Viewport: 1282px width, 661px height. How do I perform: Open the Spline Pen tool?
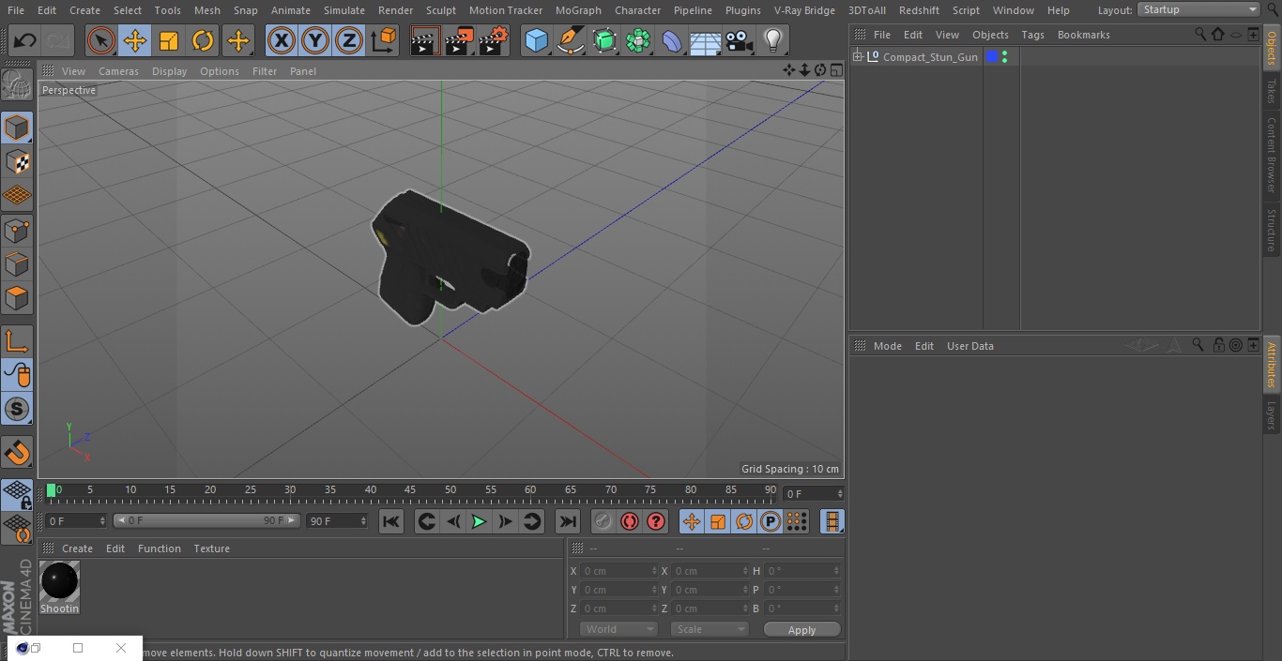point(570,41)
